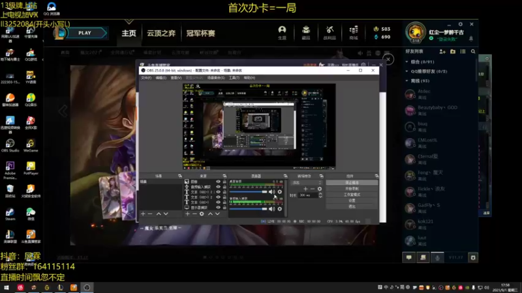Remove selected scene with minus icon
522x293 pixels.
(150, 214)
